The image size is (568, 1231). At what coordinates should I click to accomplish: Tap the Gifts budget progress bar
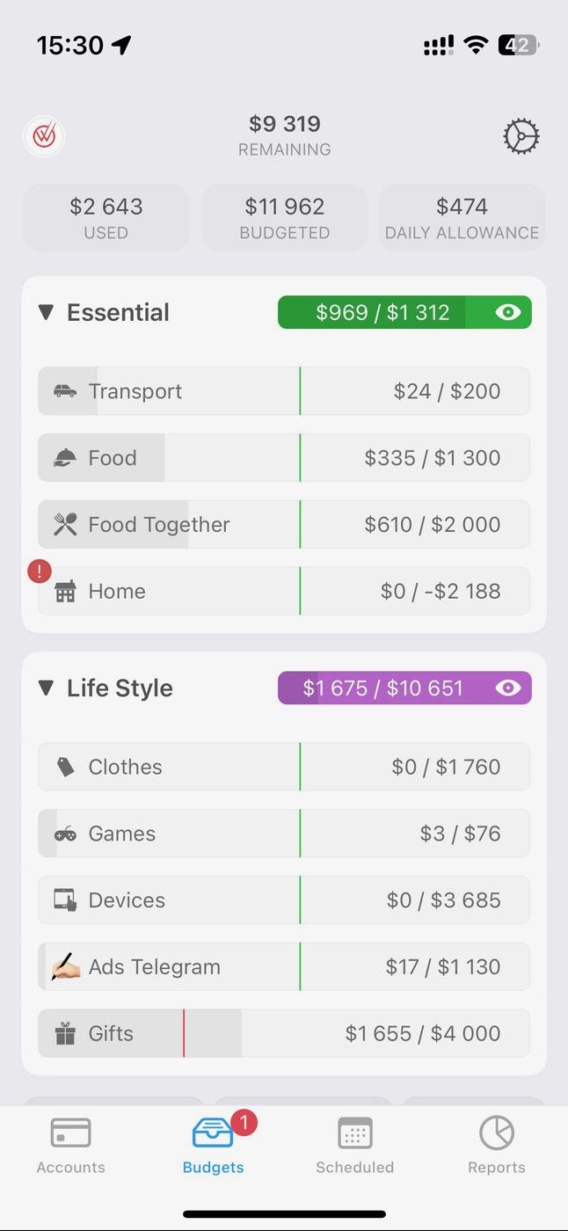pyautogui.click(x=284, y=1033)
